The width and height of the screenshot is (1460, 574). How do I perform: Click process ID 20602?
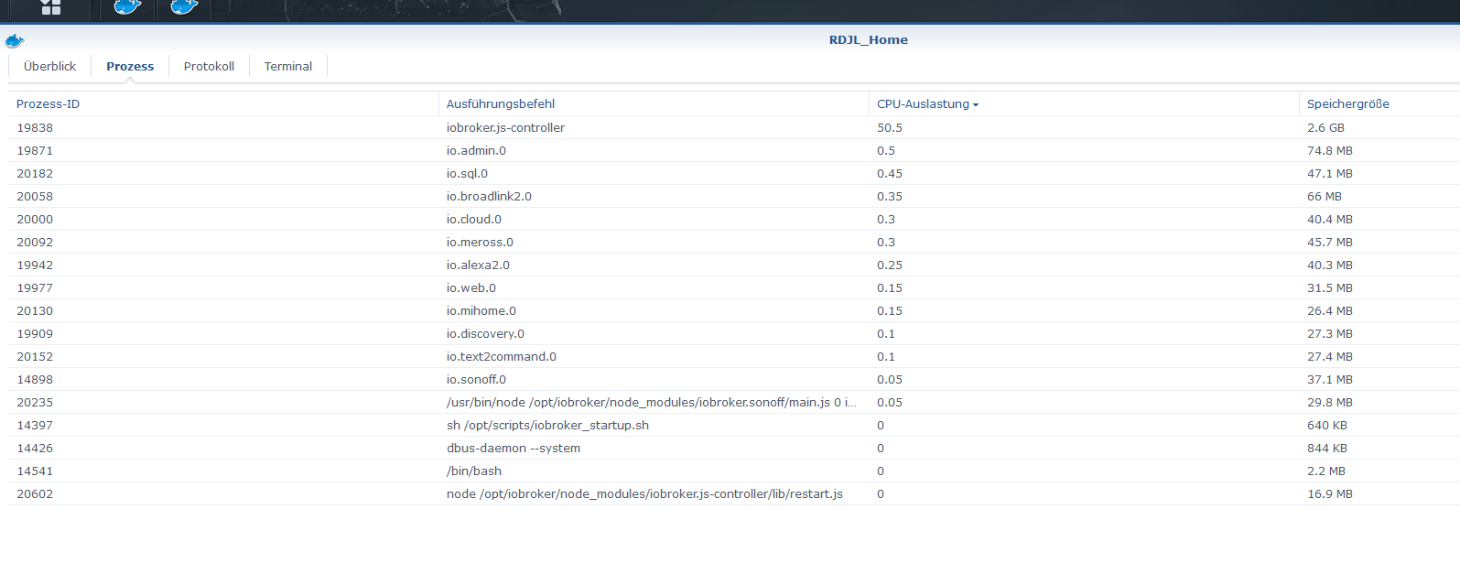pos(35,494)
